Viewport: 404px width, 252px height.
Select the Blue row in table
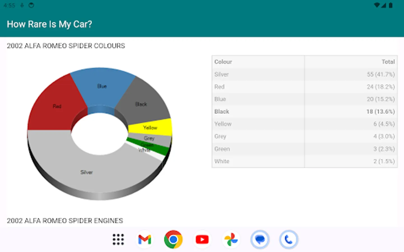point(305,99)
